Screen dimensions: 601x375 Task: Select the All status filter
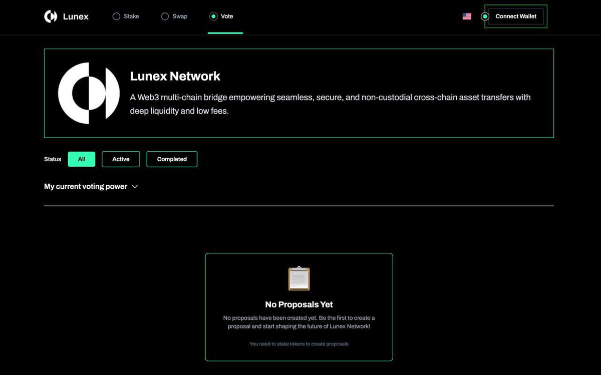(81, 159)
